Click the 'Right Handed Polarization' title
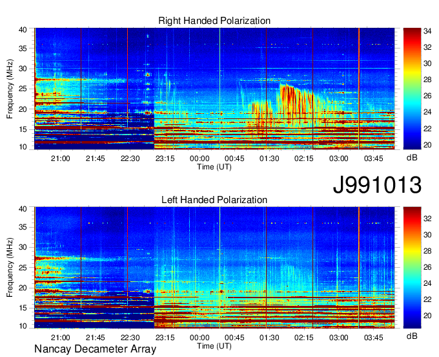 tap(214, 21)
